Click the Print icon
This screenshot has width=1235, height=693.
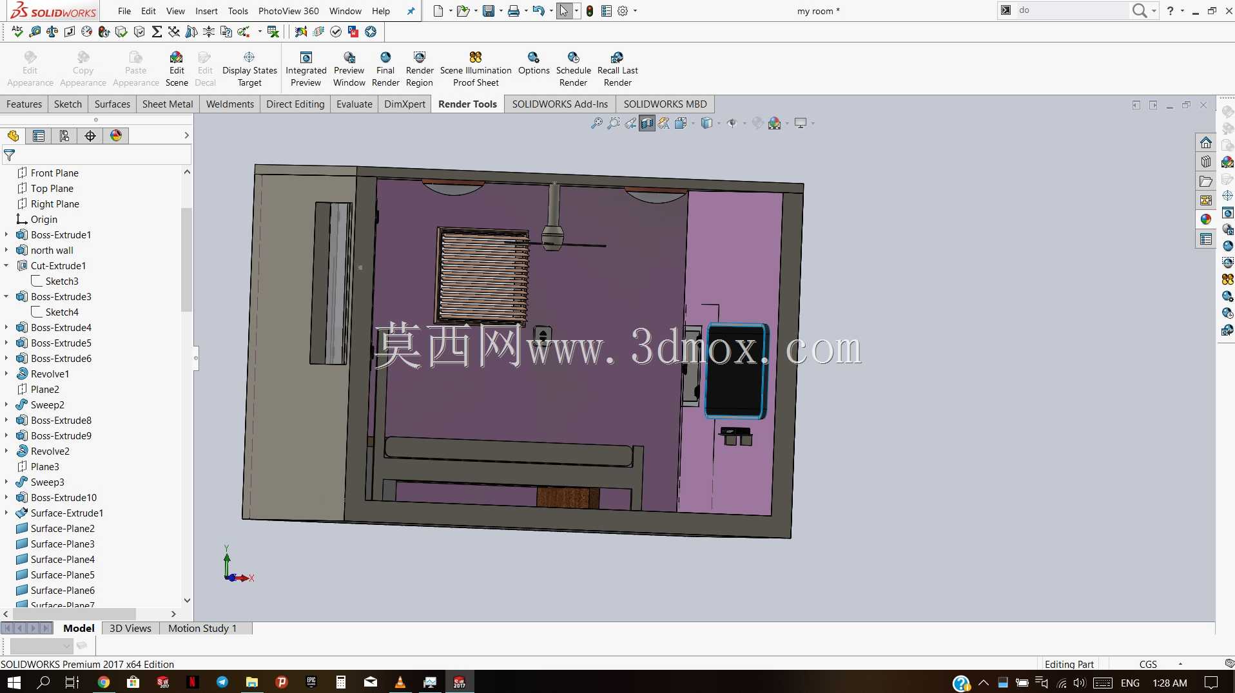(513, 11)
